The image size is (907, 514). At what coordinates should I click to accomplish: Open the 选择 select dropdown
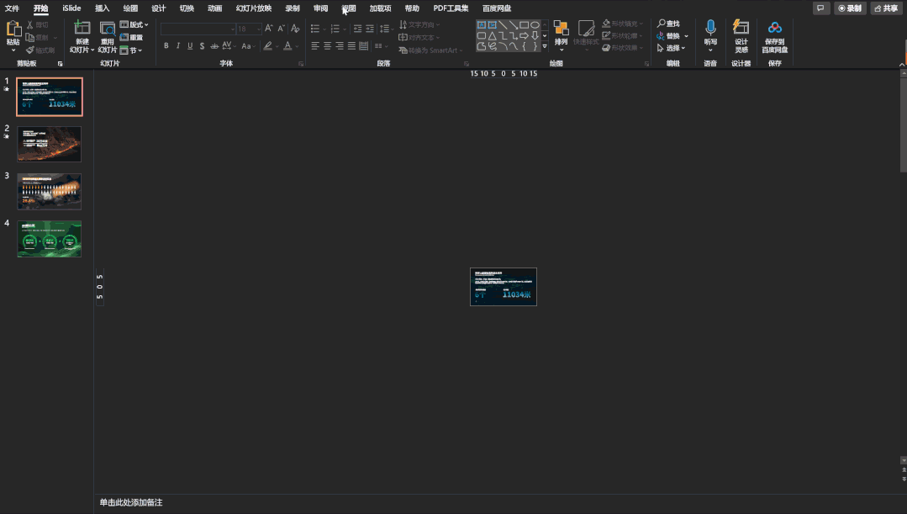(x=672, y=48)
